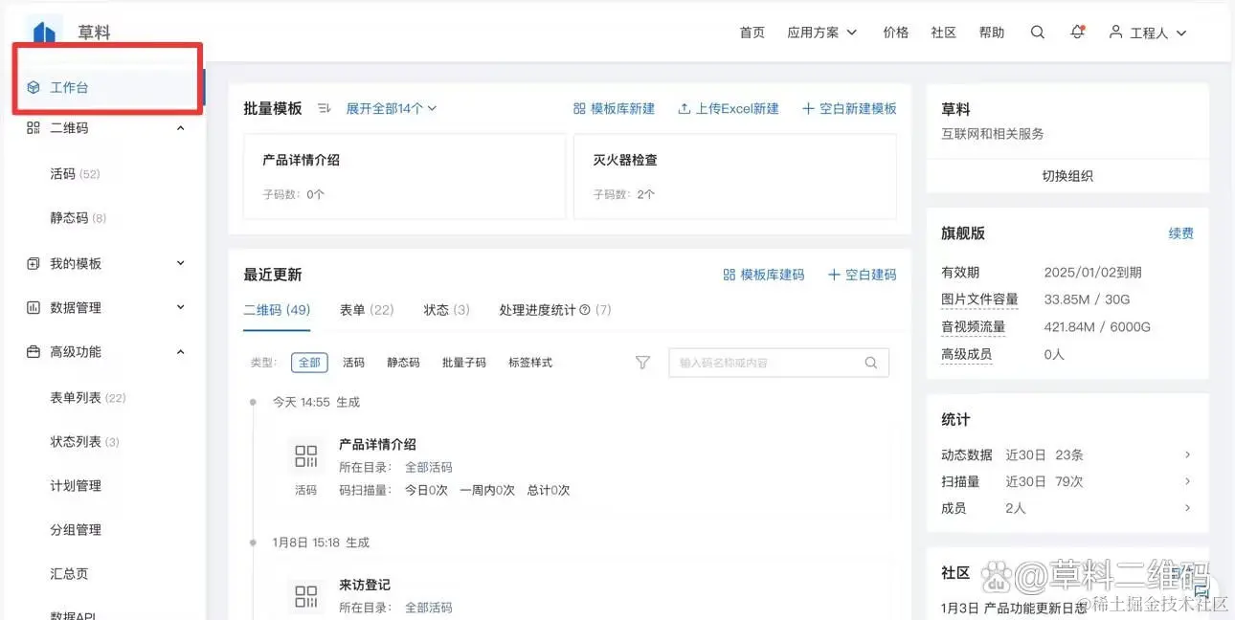Expand the 应用方案 dropdown menu
This screenshot has height=620, width=1235.
[822, 33]
